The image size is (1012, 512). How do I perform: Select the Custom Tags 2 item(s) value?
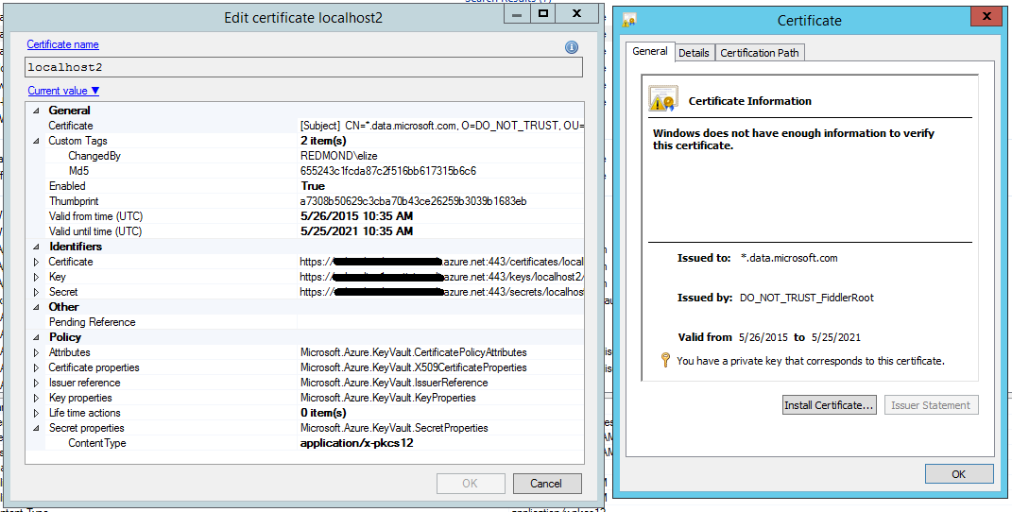(x=323, y=141)
